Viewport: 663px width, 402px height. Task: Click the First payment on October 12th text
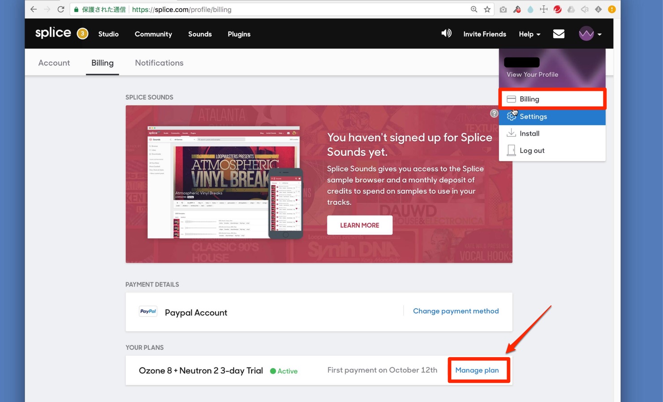pos(382,370)
